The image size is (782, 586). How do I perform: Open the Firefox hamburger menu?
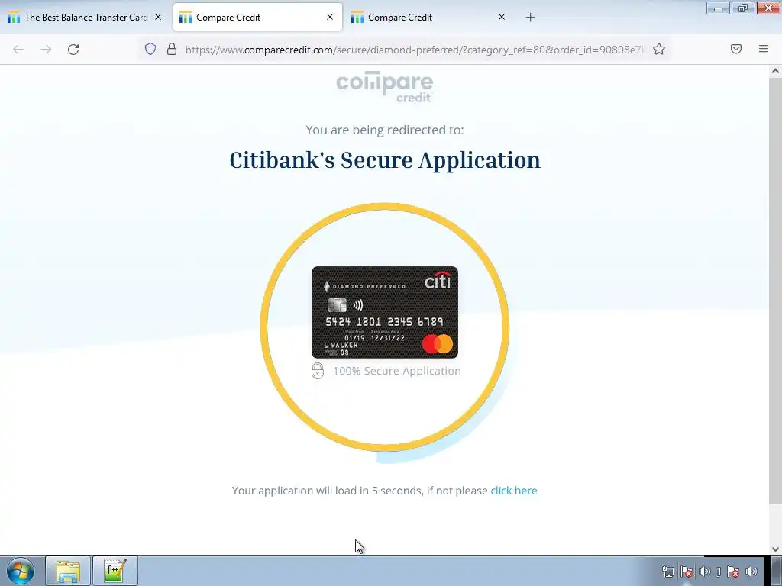[x=763, y=49]
